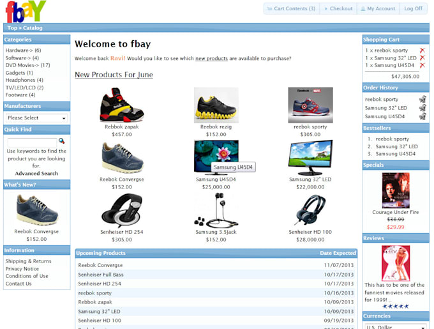434x329 pixels.
Task: Go to Checkout from header bar
Action: tap(338, 8)
